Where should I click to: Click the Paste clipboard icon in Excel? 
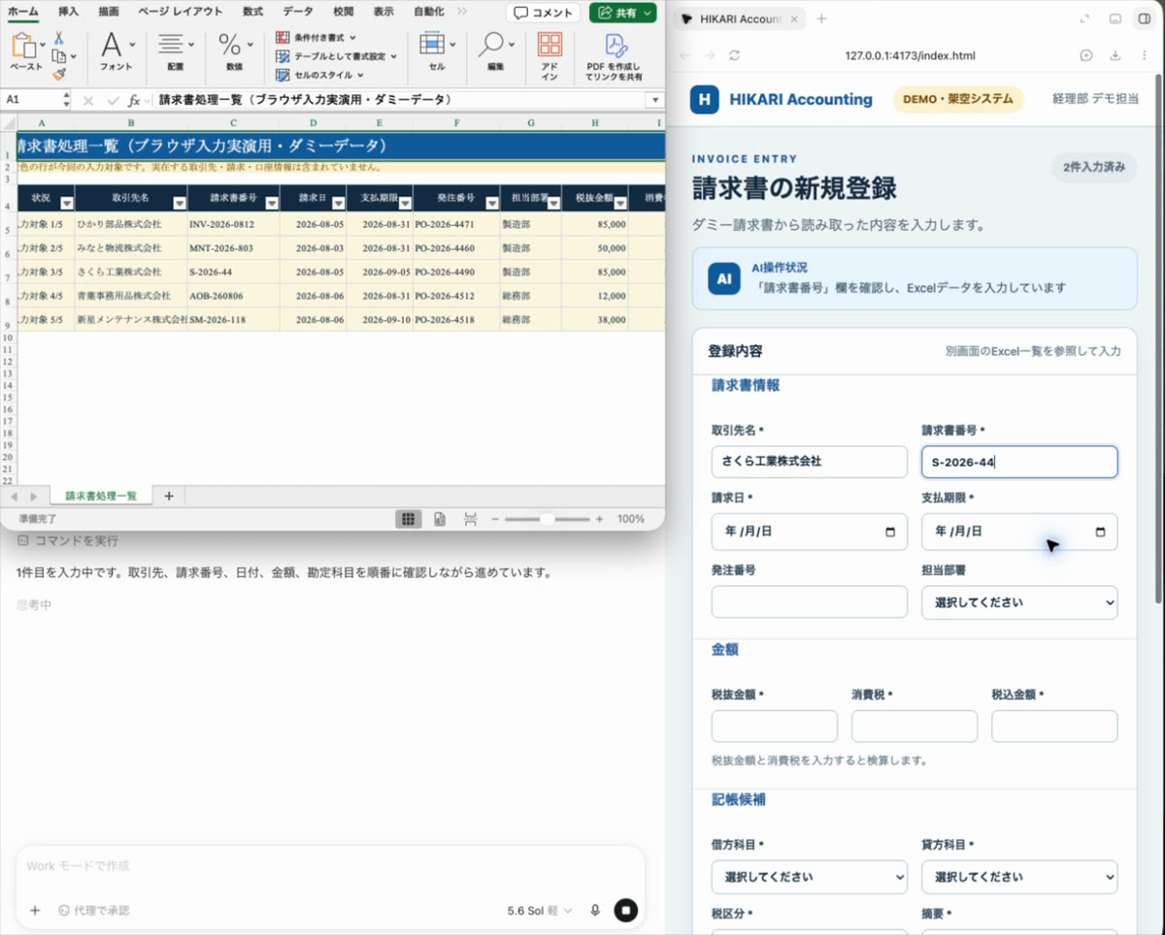point(23,46)
